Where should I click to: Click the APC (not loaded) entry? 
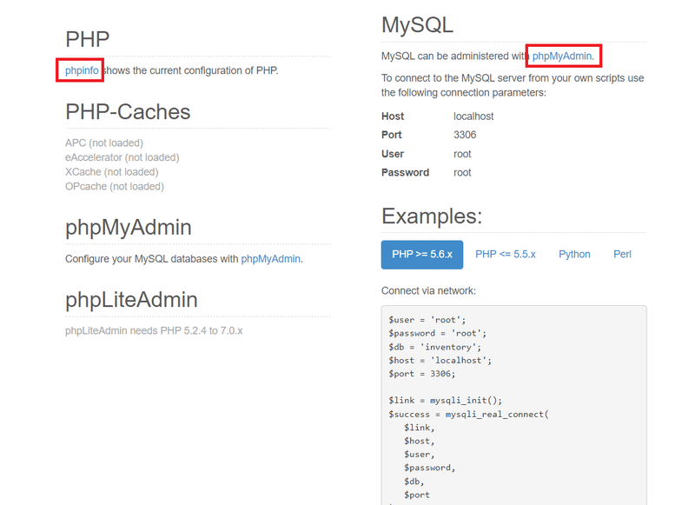tap(104, 143)
